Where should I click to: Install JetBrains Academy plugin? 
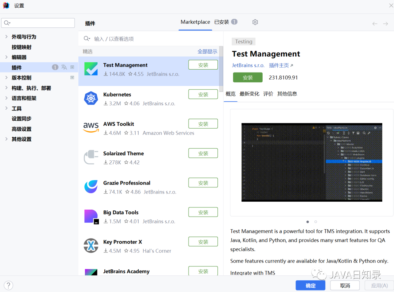point(203,271)
